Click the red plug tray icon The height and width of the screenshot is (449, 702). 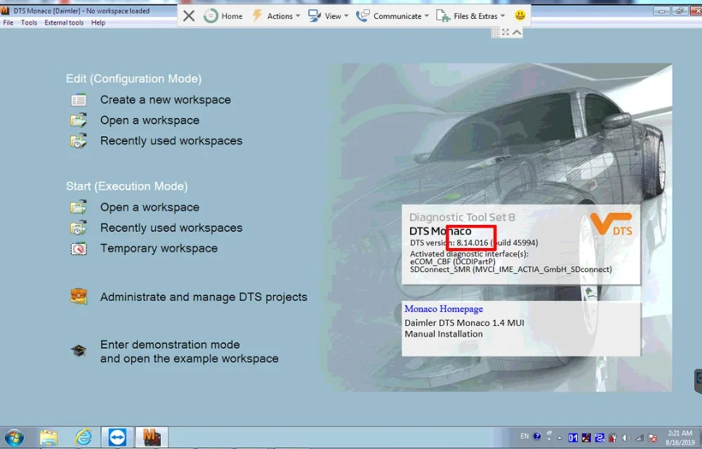tap(612, 438)
